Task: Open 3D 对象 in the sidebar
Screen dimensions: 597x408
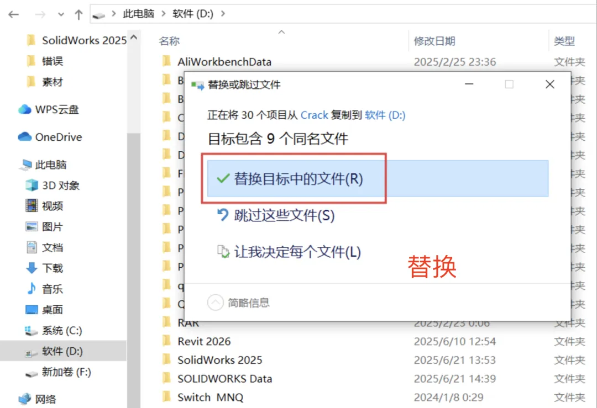Action: [53, 185]
